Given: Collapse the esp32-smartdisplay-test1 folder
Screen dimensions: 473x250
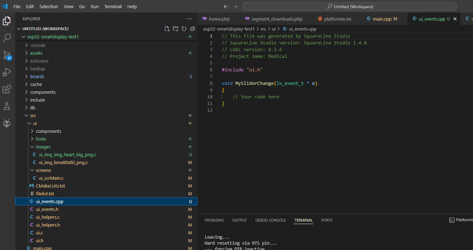Looking at the screenshot, I should tap(106, 37).
